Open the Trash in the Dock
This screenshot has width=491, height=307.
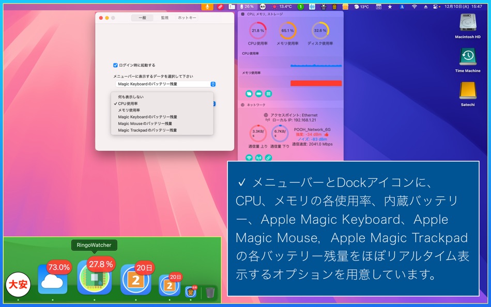click(x=210, y=293)
